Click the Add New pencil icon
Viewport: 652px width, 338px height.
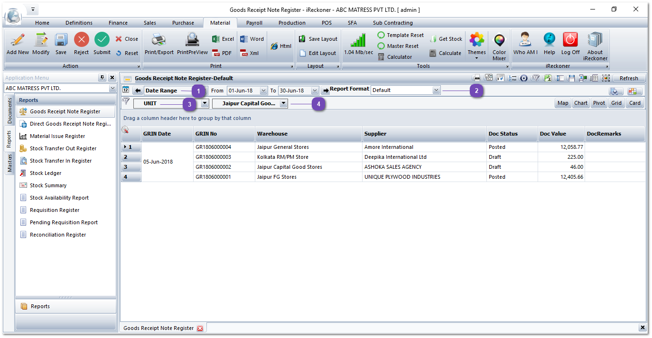pyautogui.click(x=18, y=40)
